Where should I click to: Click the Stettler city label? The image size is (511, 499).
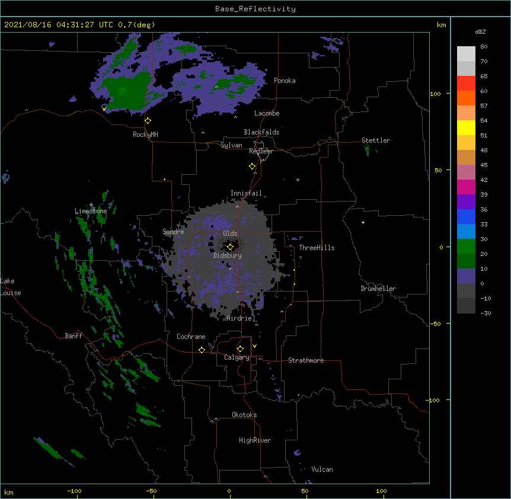pos(376,140)
